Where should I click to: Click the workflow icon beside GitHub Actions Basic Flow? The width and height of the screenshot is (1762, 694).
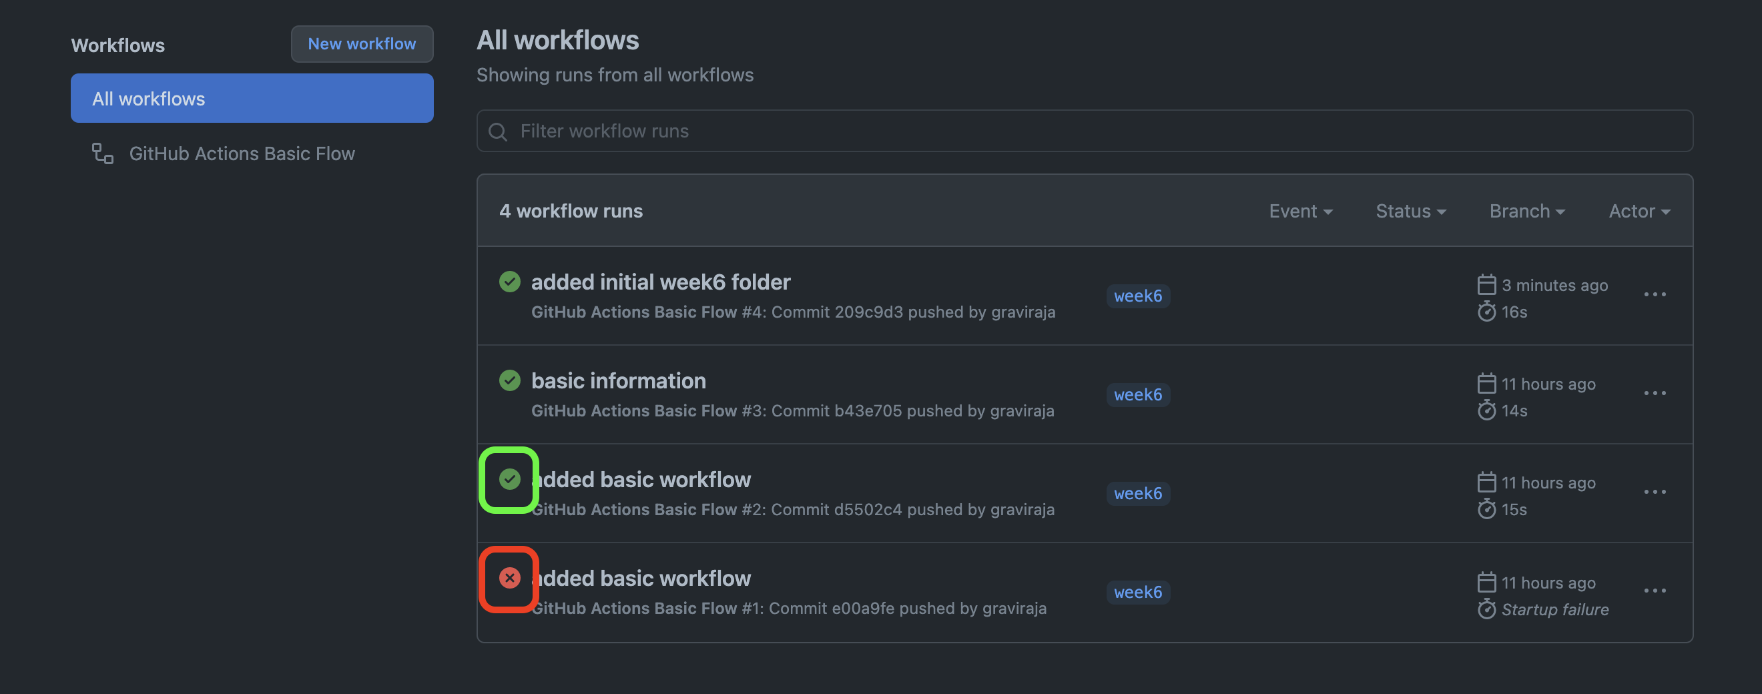[x=103, y=154]
